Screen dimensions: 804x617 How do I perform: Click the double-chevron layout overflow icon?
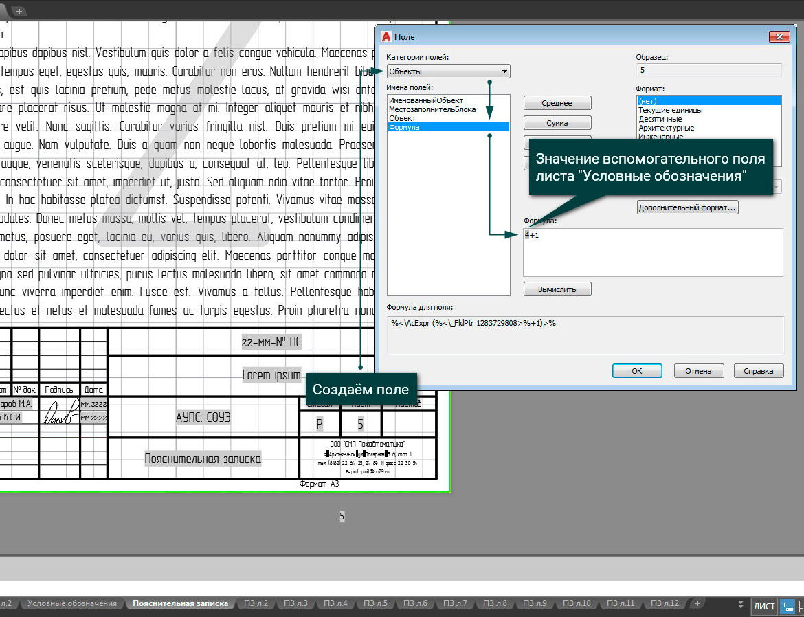740,604
